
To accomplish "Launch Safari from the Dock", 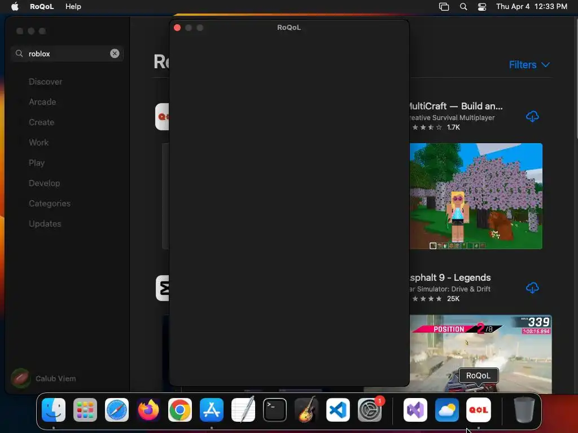I will (x=117, y=410).
